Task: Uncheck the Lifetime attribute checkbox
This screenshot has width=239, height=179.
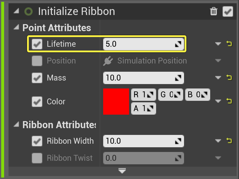Action: point(37,44)
